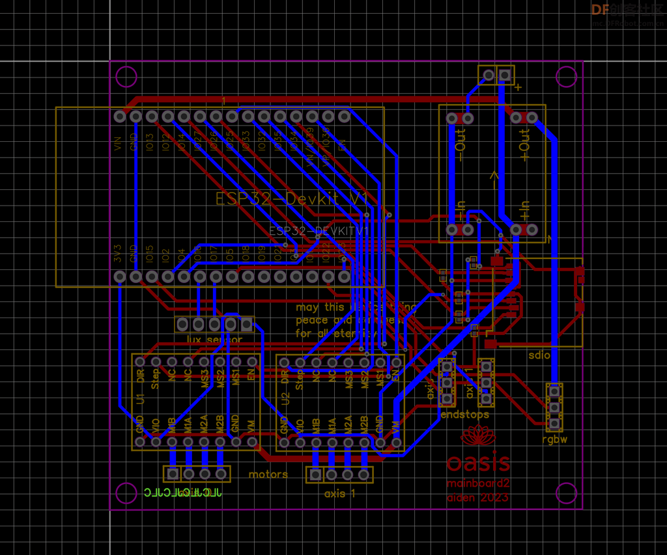Click the 'VIN' pin label on the ESP32
667x555 pixels.
(x=118, y=143)
